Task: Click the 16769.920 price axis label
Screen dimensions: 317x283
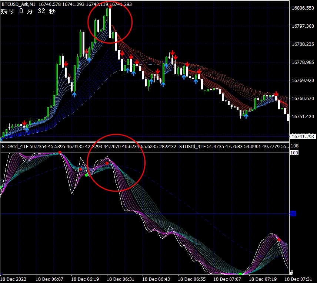Action: 303,80
